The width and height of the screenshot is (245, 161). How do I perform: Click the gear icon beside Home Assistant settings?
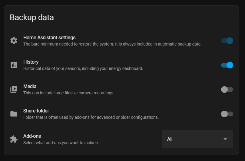click(x=14, y=41)
